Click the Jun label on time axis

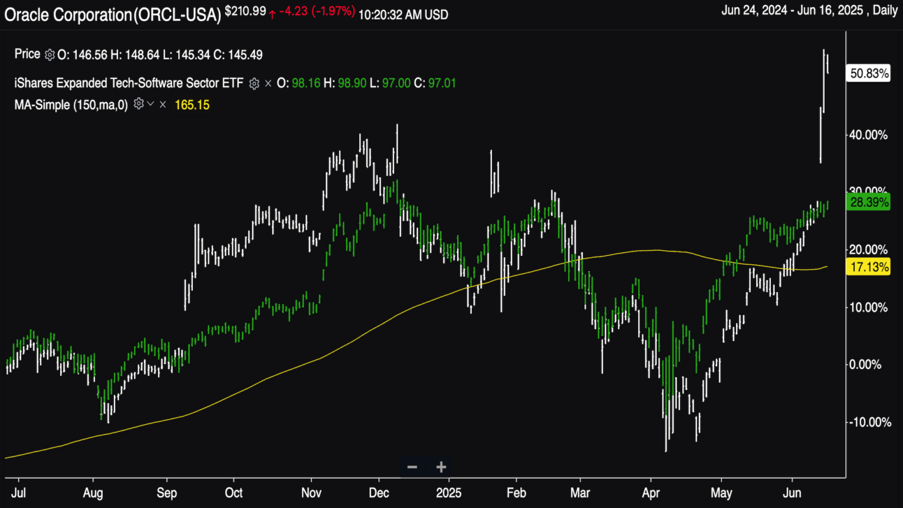[793, 492]
